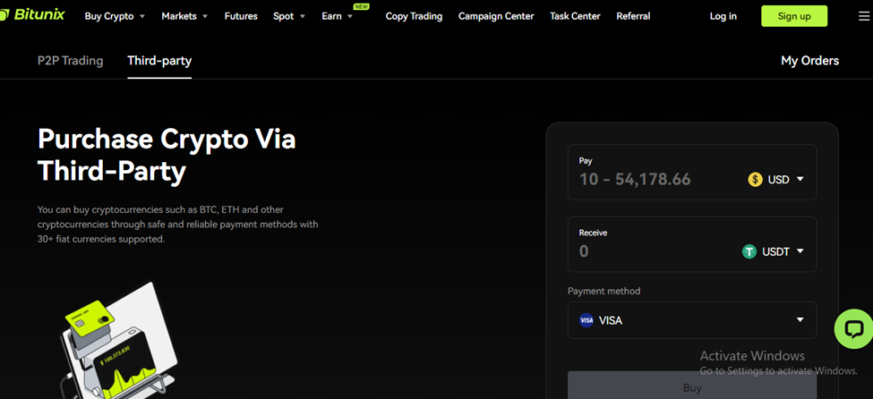Select the Third-party tab

coord(159,61)
